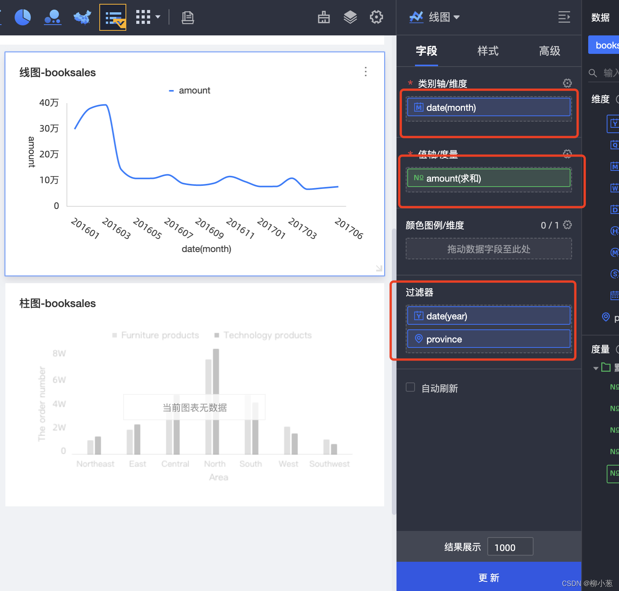The width and height of the screenshot is (619, 591).
Task: Click the 线图-booksales chart title
Action: click(58, 72)
